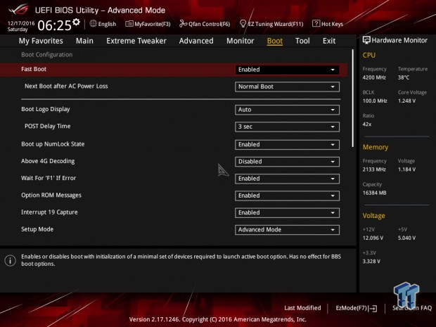
Task: Click the info icon beside the help text
Action: 11,260
